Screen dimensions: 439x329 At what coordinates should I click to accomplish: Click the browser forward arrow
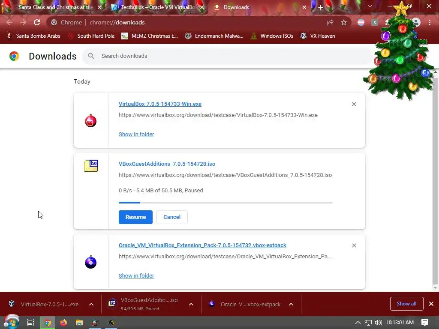(x=23, y=22)
